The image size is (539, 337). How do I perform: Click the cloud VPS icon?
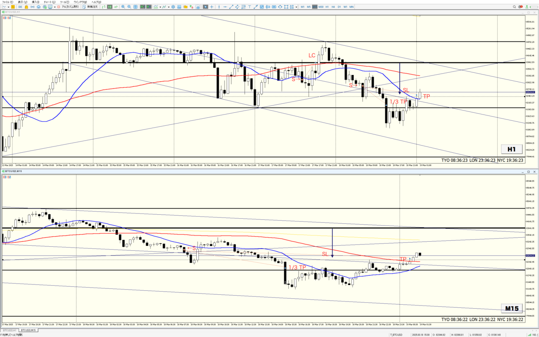point(39,7)
